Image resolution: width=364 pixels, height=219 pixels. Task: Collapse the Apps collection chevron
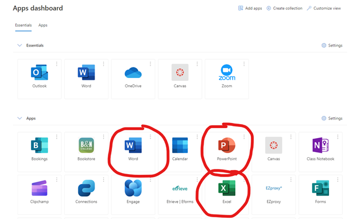tap(20, 118)
